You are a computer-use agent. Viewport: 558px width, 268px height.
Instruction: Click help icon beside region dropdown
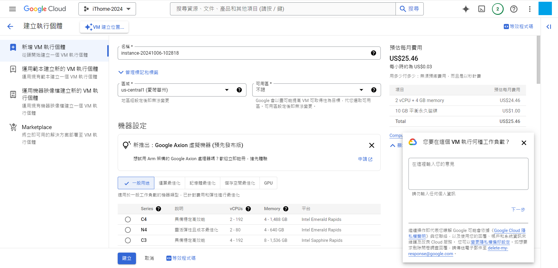[x=239, y=90]
